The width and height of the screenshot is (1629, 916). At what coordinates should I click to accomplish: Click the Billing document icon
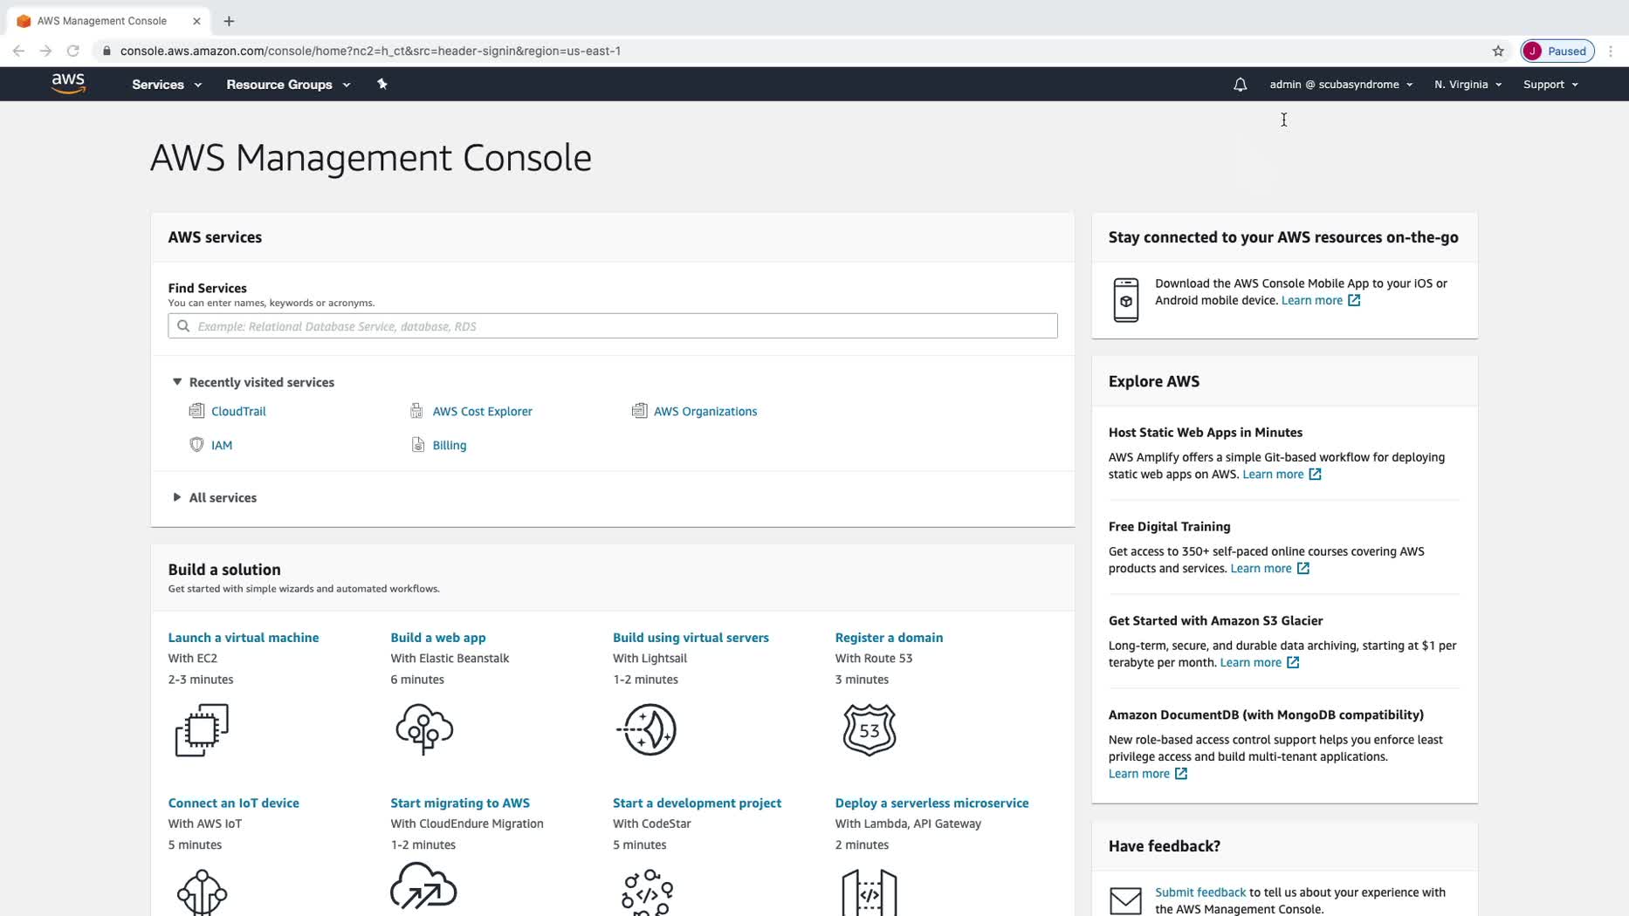pos(417,445)
